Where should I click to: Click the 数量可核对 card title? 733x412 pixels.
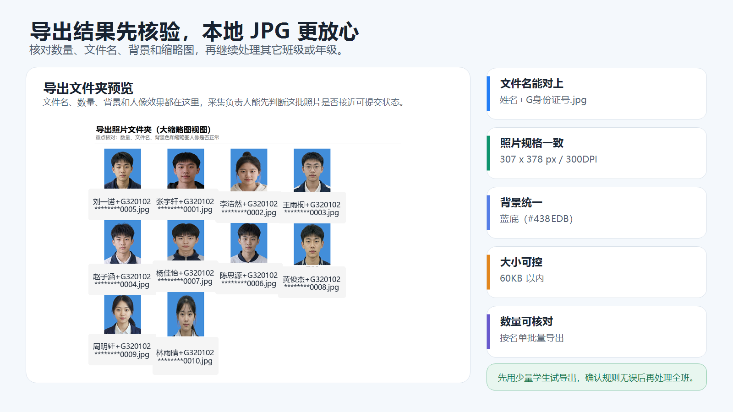(526, 322)
